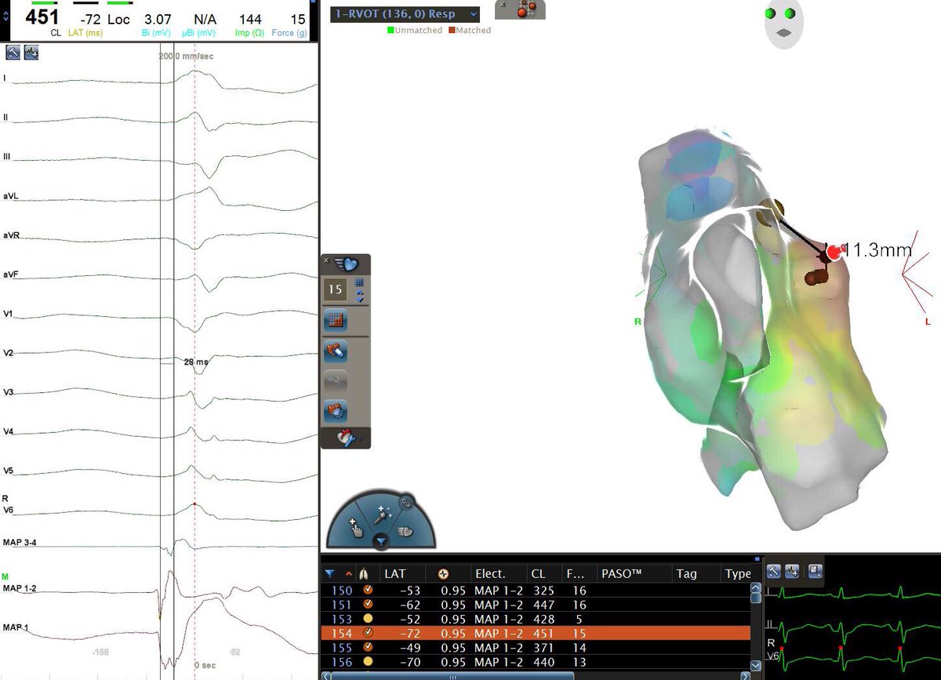
Task: Click the crosshair stability column header
Action: click(x=442, y=573)
